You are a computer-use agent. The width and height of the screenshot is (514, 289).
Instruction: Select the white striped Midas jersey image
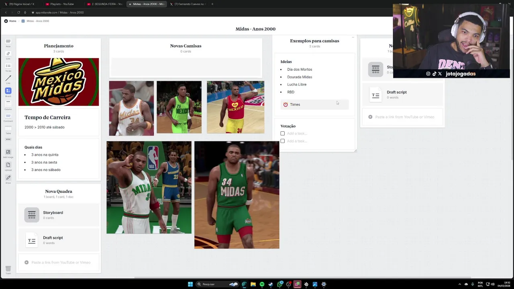(x=149, y=187)
